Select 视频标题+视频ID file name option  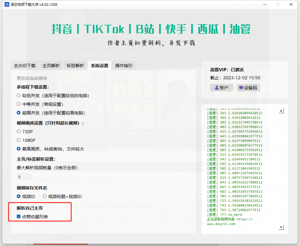(x=45, y=196)
